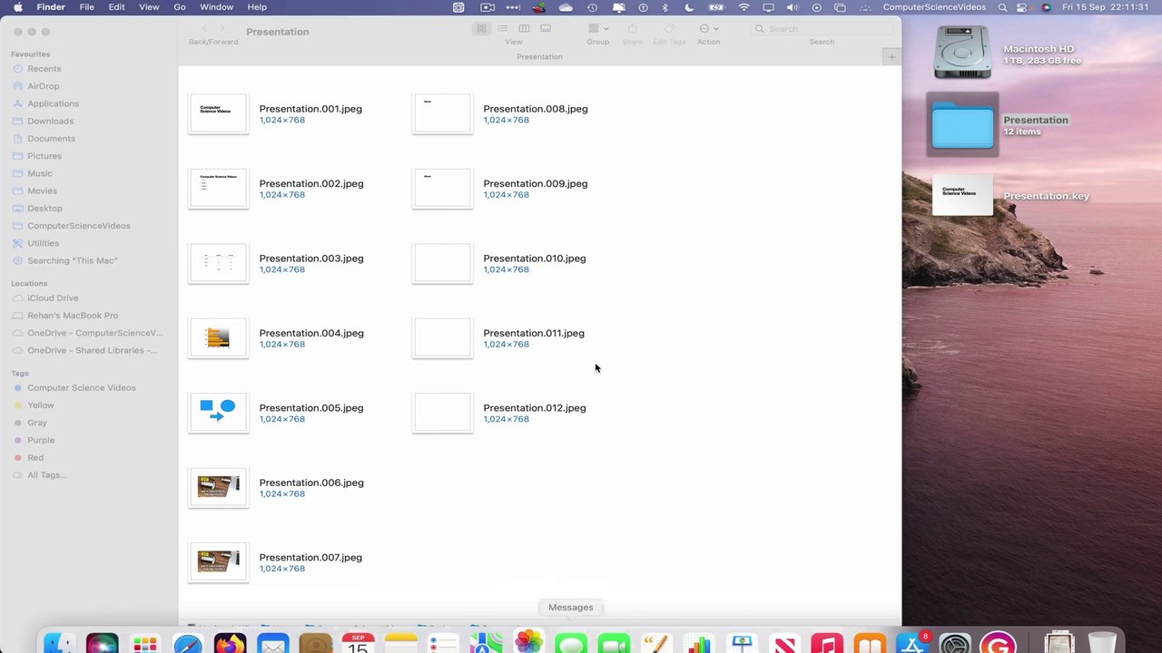Image resolution: width=1162 pixels, height=653 pixels.
Task: Open Downloads folder in sidebar
Action: tap(50, 121)
